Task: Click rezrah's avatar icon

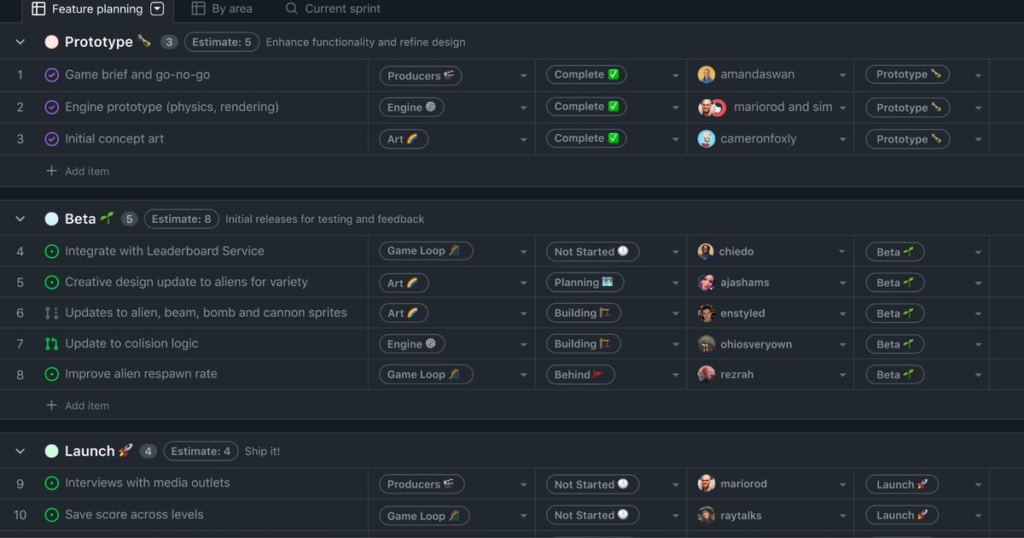Action: (x=706, y=374)
